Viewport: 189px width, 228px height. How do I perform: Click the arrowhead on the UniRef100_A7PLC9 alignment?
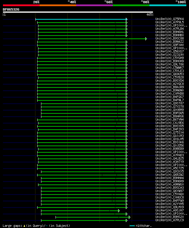point(126,220)
